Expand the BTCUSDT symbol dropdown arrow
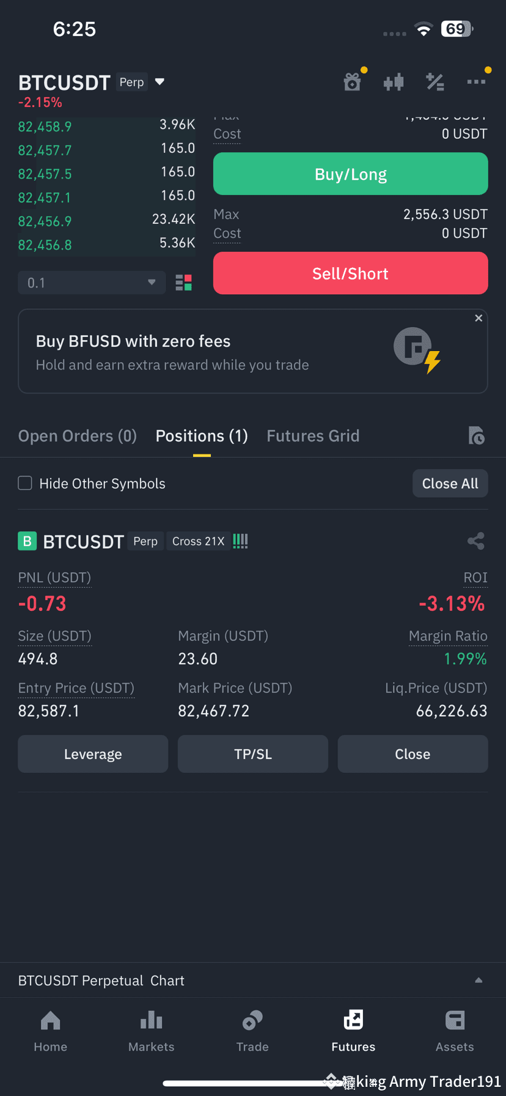Screen dimensions: 506x1096 click(160, 82)
